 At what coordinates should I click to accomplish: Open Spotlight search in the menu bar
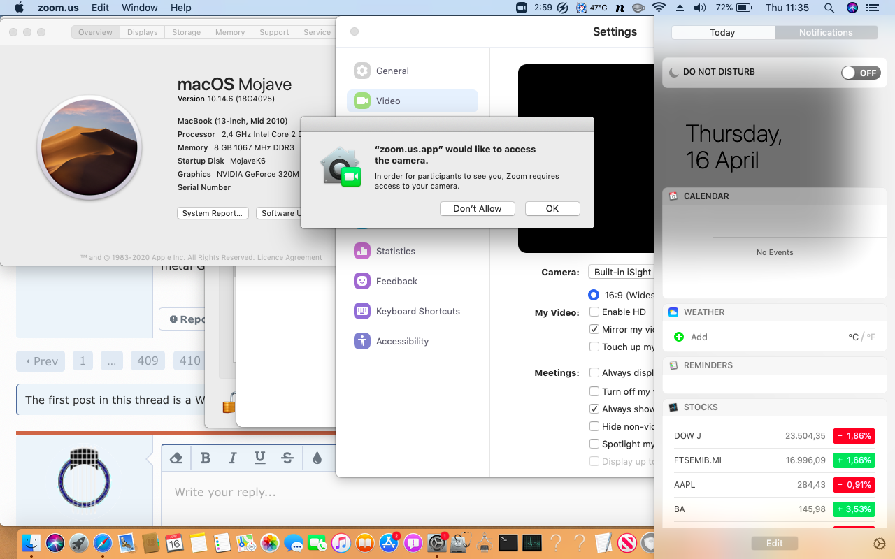(829, 8)
